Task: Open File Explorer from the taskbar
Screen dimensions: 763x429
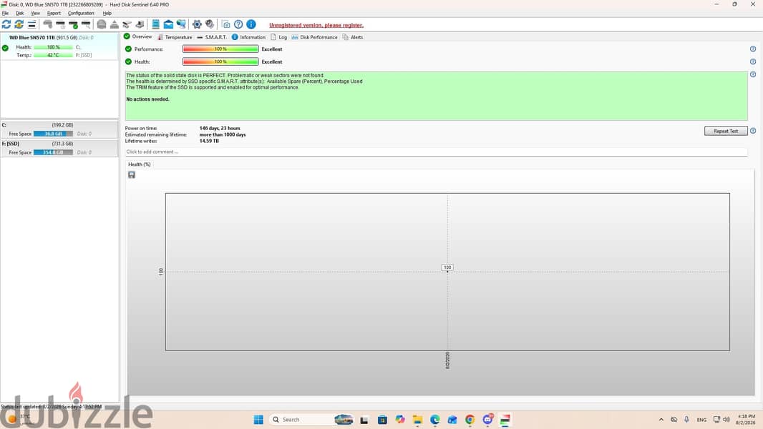Action: [417, 419]
